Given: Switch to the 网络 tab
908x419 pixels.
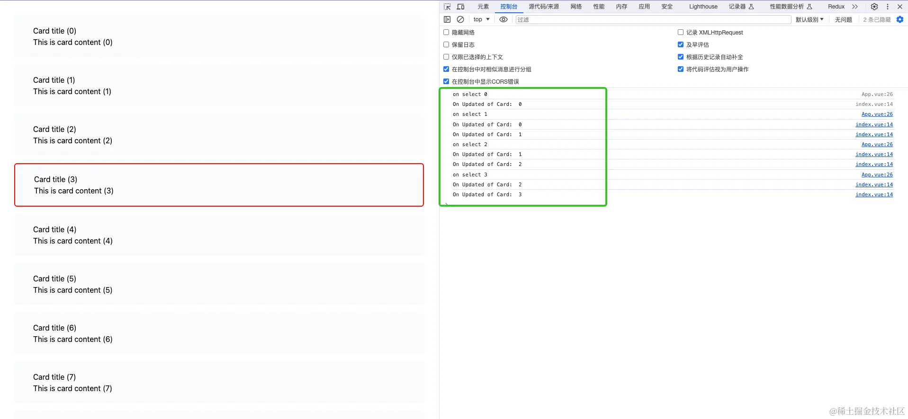Looking at the screenshot, I should (576, 7).
